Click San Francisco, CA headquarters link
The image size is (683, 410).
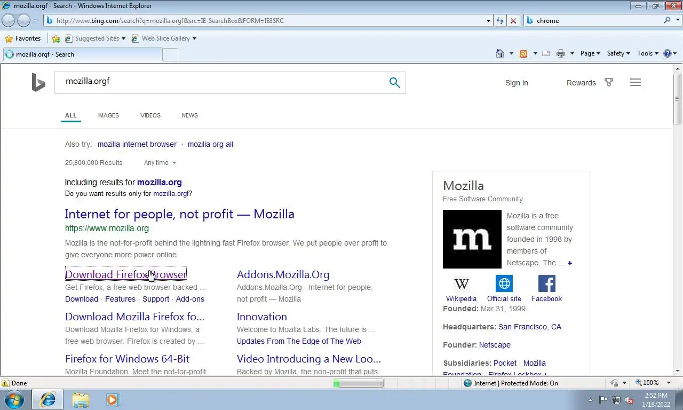point(530,327)
